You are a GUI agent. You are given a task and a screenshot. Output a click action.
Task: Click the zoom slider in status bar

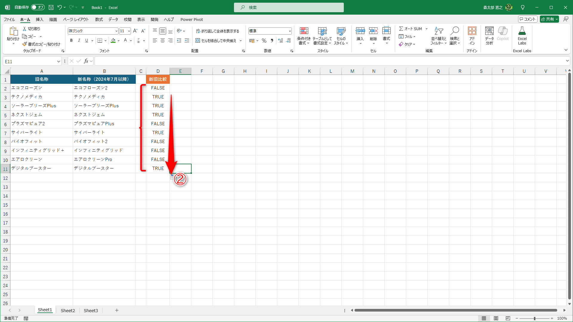534,318
